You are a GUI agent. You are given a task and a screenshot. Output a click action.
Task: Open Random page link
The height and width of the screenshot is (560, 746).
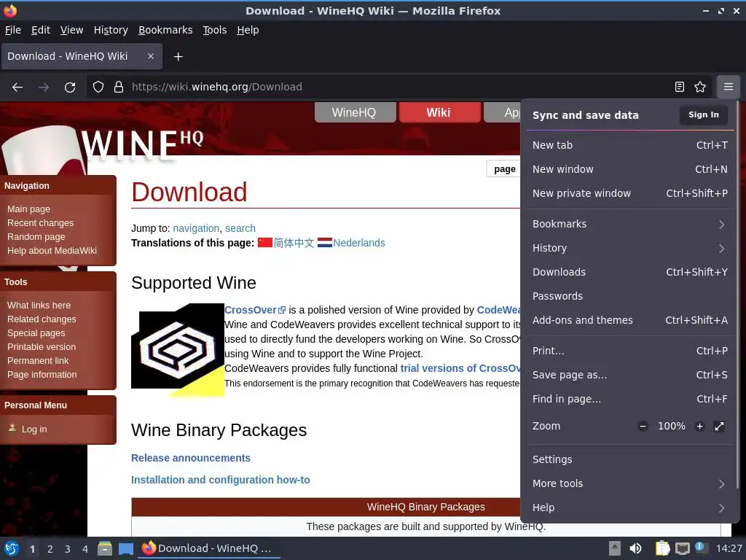pos(36,237)
